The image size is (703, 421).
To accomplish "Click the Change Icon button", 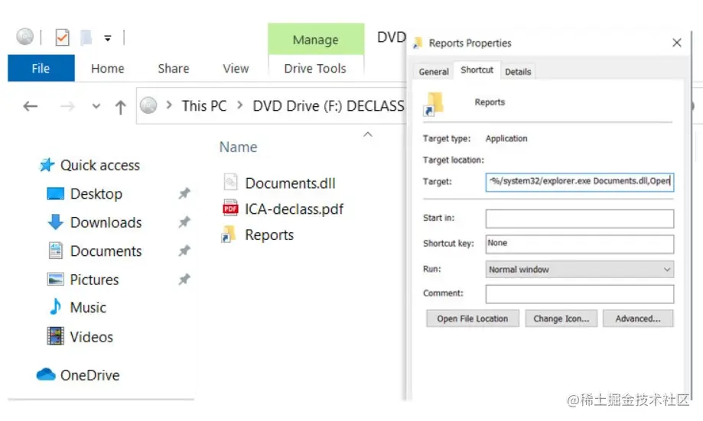I will [x=561, y=319].
